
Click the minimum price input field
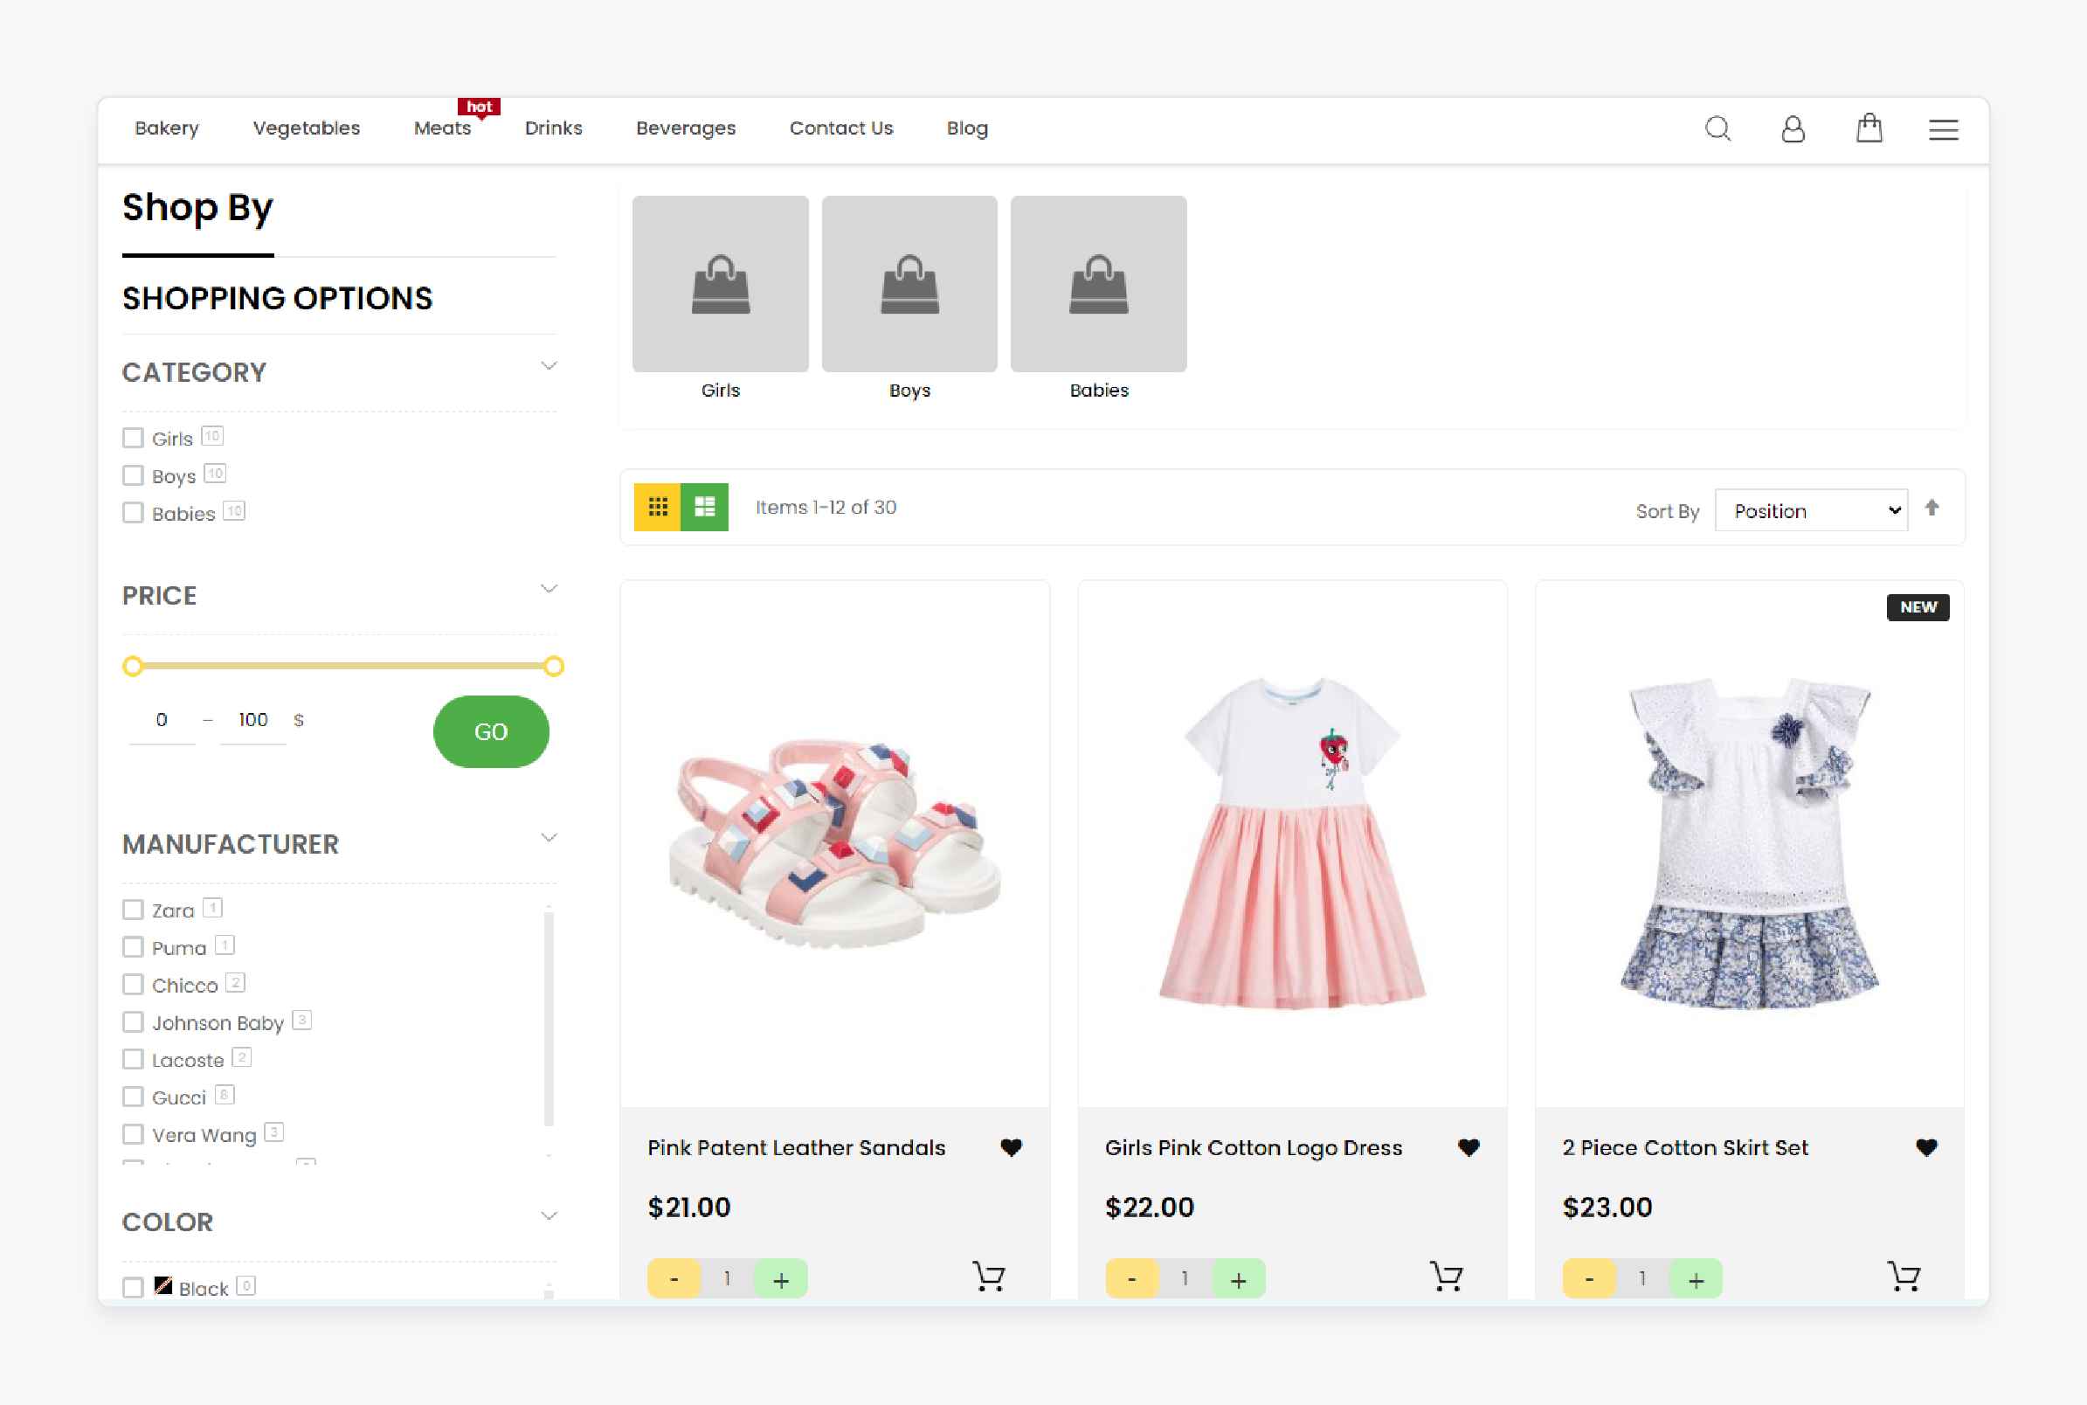tap(162, 722)
